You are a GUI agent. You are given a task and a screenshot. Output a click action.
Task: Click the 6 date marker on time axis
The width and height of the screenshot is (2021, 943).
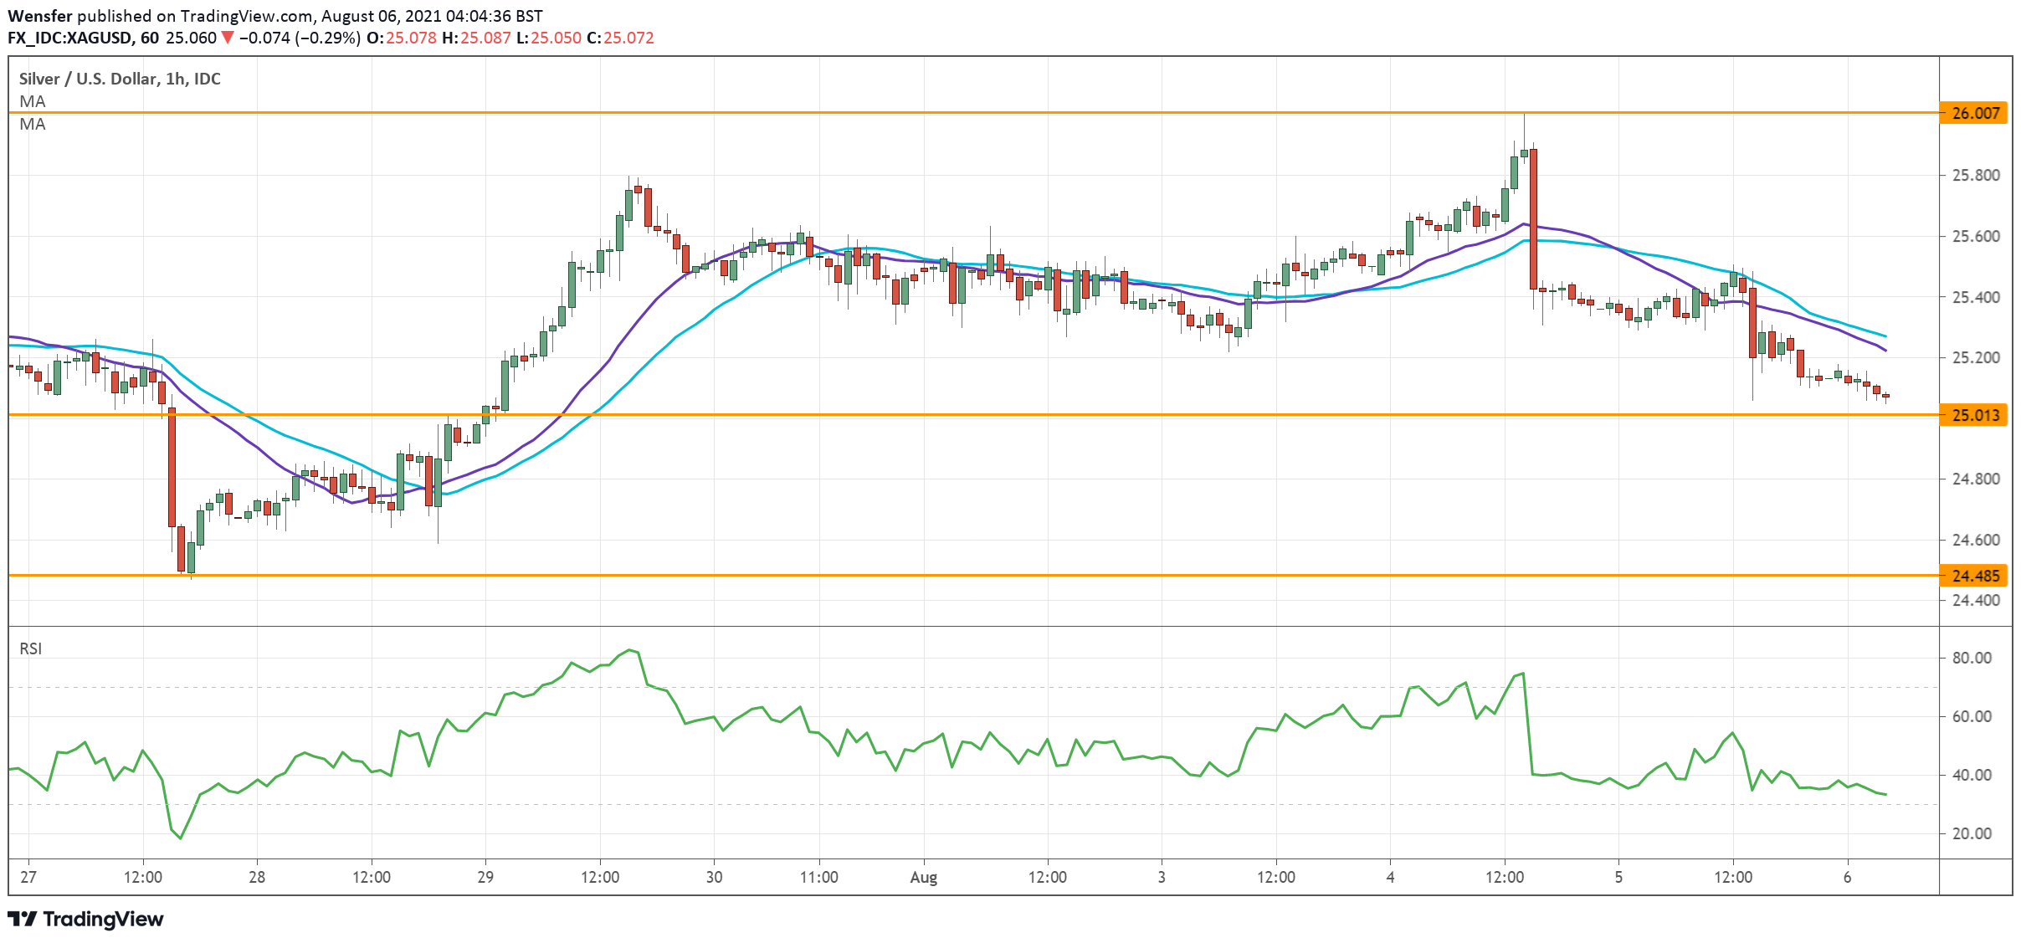tap(1847, 877)
